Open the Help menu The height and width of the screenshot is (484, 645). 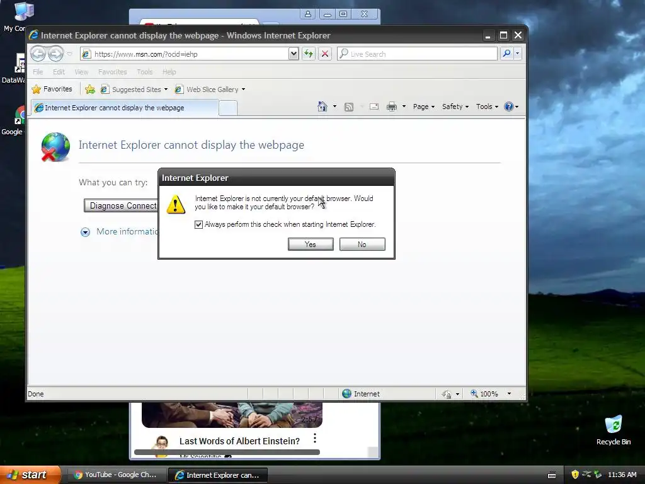coord(169,72)
